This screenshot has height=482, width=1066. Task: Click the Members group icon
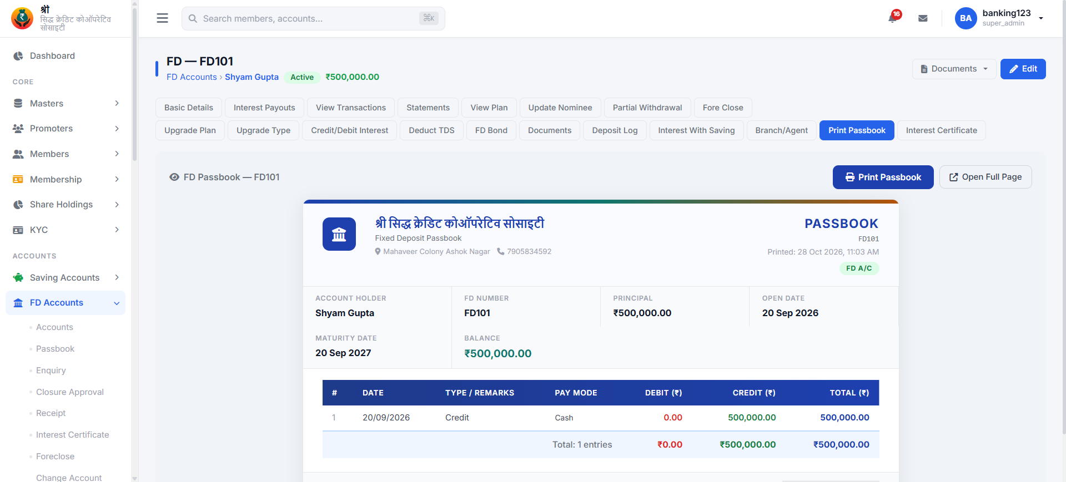pyautogui.click(x=18, y=154)
